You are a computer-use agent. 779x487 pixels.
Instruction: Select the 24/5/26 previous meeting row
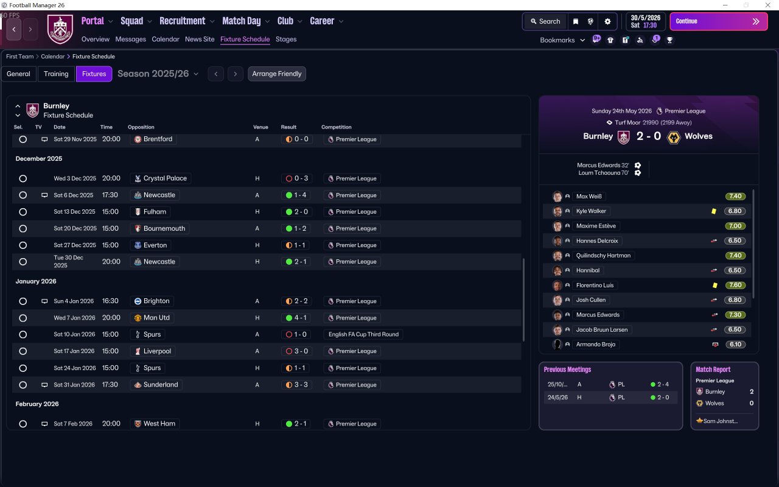click(x=610, y=398)
